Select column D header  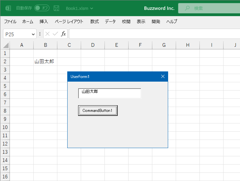click(x=93, y=45)
